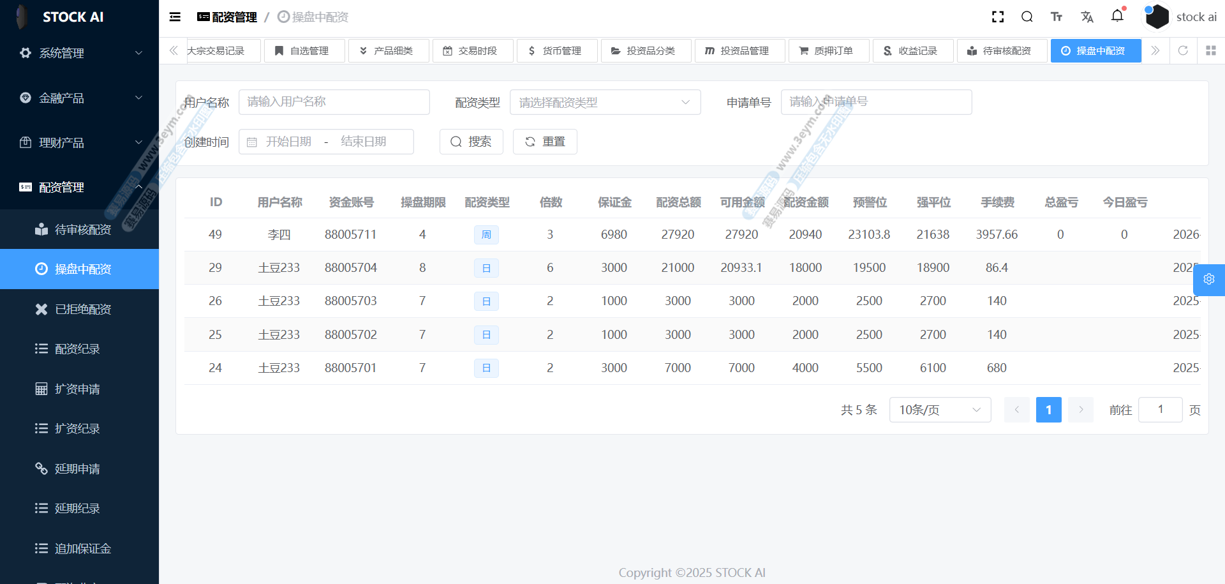Screen dimensions: 1225x584
Task: Expand the 金融产品 sidebar menu
Action: pos(79,98)
